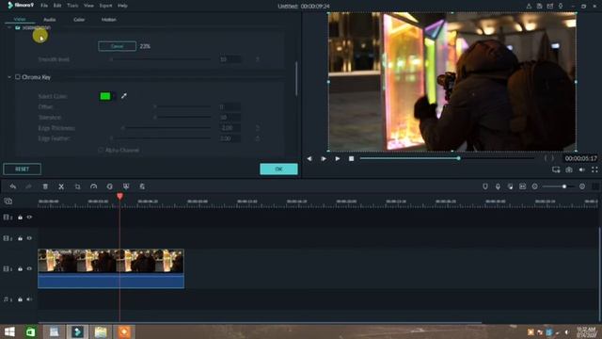The height and width of the screenshot is (339, 602).
Task: Click the Redo arrow in the timeline toolbar
Action: pos(28,186)
